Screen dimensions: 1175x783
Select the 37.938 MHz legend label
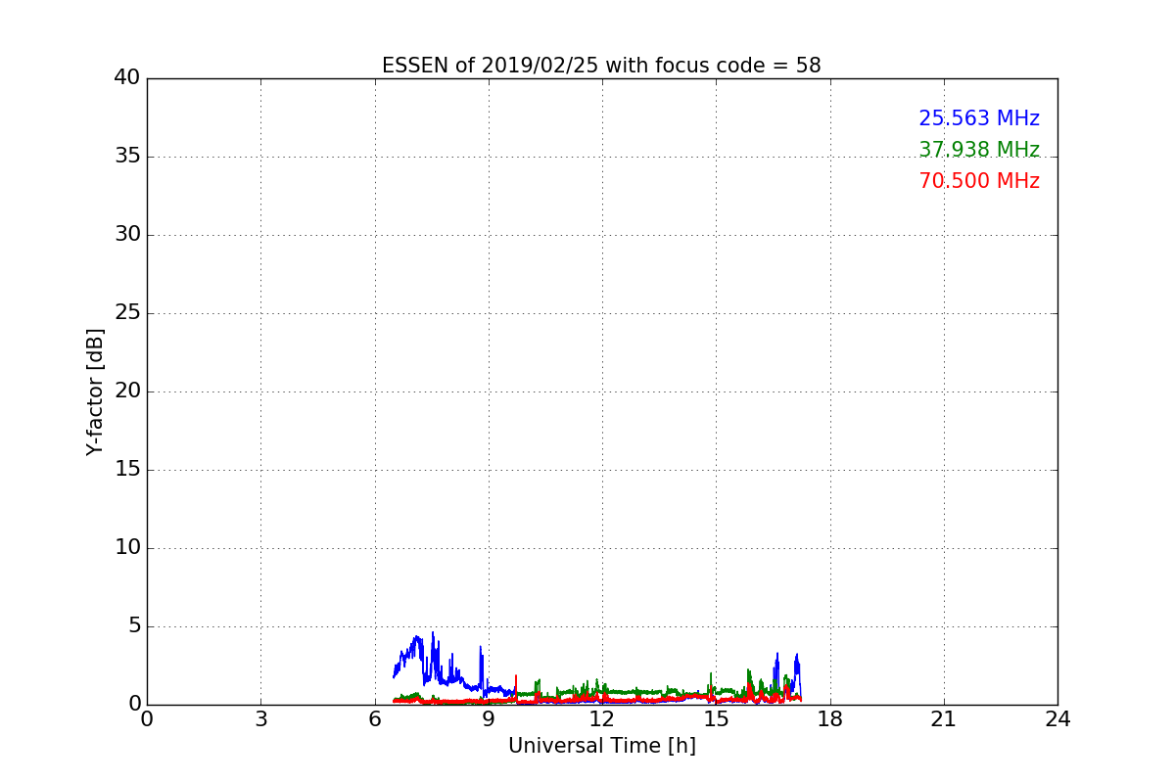pos(979,150)
